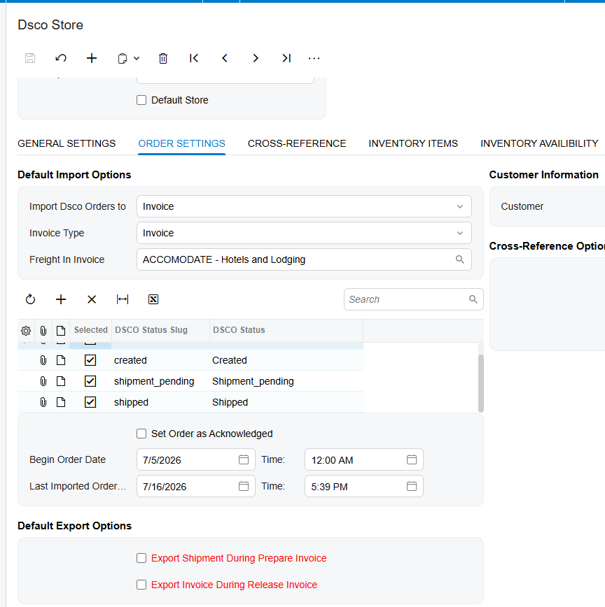The width and height of the screenshot is (605, 607).
Task: Click the attachments paperclip column header
Action: click(43, 331)
